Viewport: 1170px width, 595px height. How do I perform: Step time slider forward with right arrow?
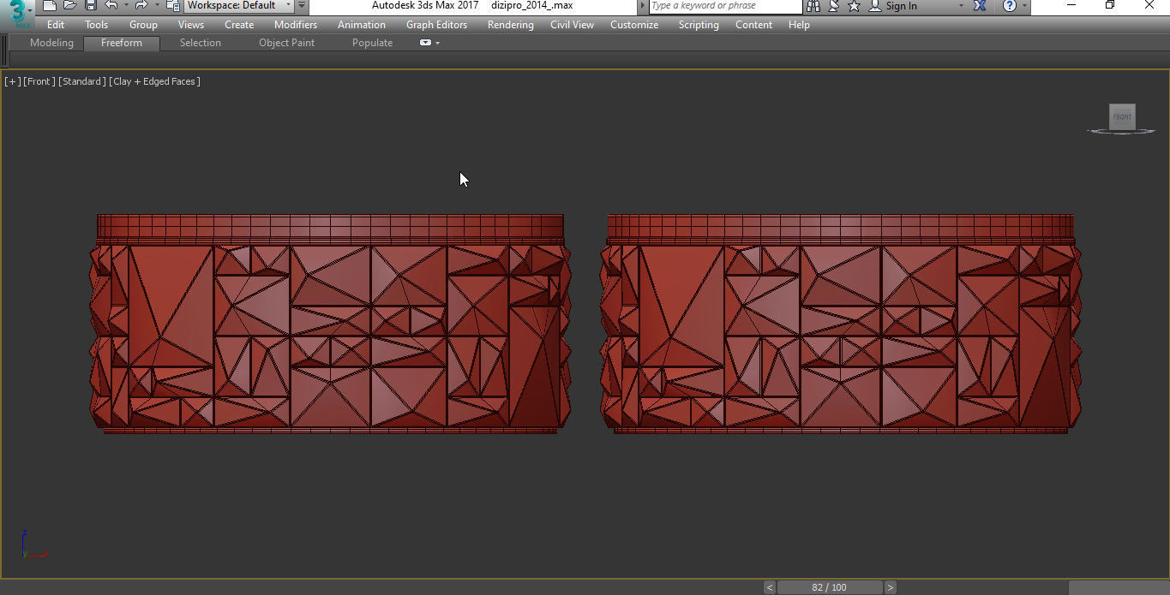click(891, 587)
